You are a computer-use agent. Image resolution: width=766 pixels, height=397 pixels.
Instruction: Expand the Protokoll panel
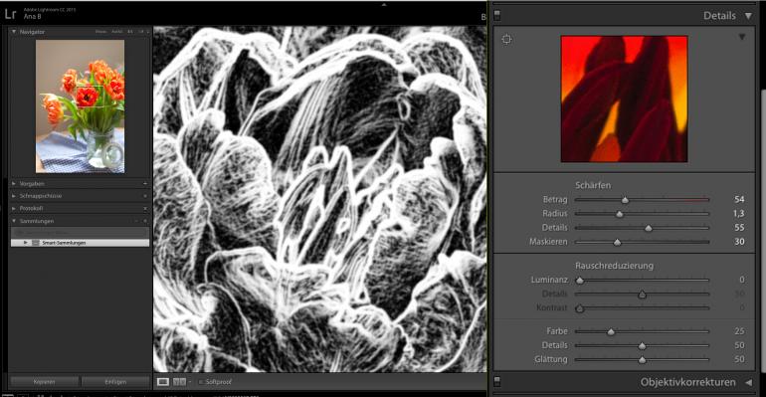pos(14,209)
